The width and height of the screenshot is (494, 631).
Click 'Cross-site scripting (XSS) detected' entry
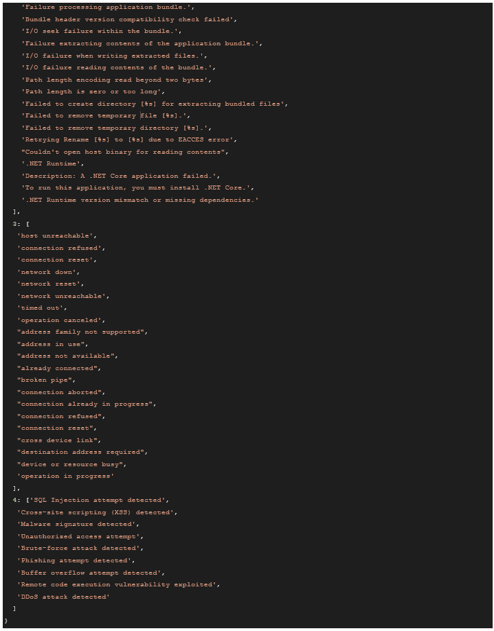(x=98, y=512)
